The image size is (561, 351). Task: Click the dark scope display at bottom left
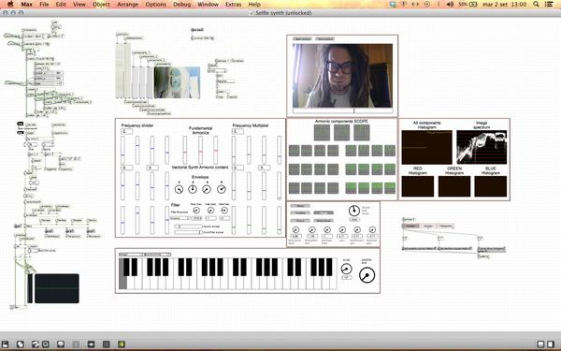56,288
